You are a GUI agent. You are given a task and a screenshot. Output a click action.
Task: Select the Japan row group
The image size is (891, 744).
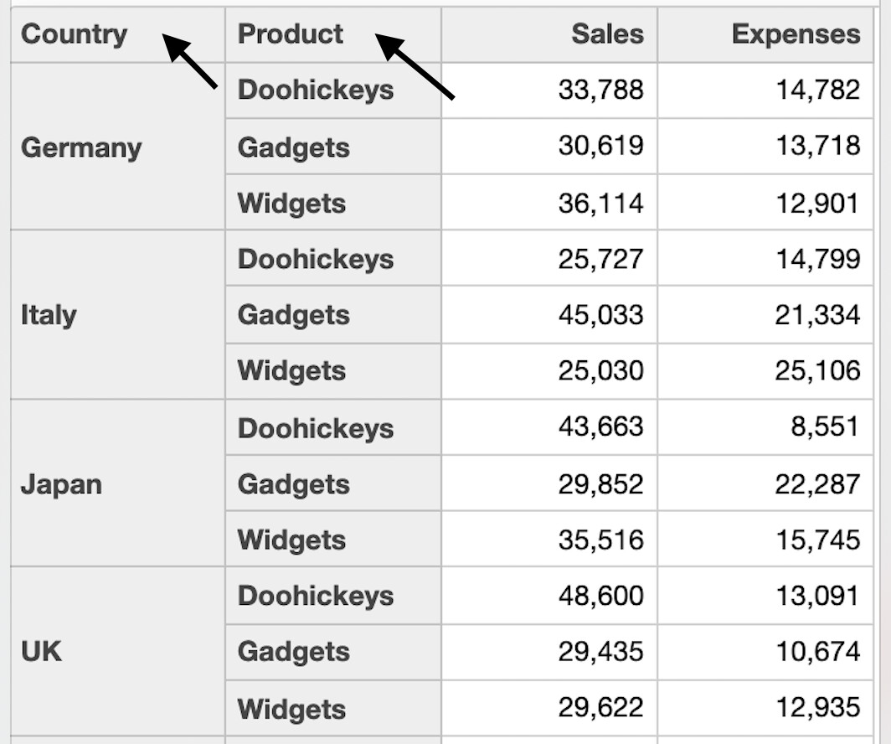point(117,483)
